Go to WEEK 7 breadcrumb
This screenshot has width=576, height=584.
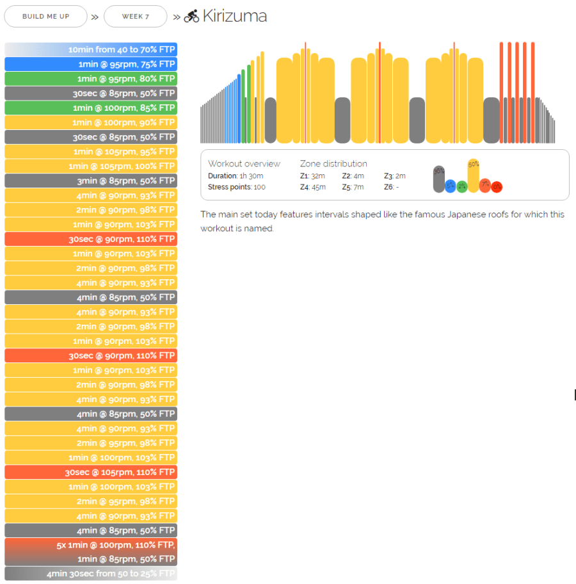(x=135, y=17)
